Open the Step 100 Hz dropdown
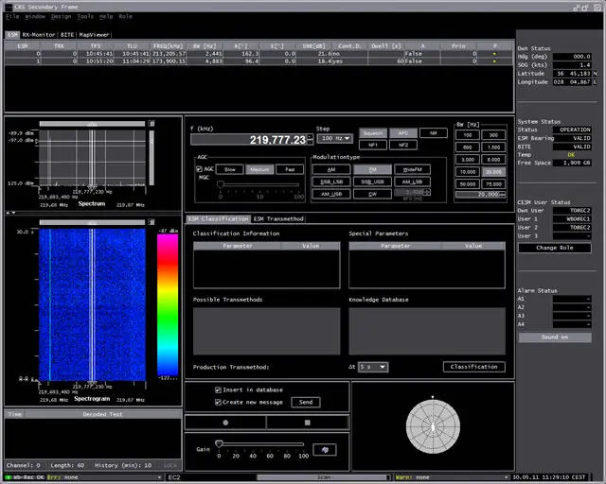606x484 pixels. coord(334,138)
